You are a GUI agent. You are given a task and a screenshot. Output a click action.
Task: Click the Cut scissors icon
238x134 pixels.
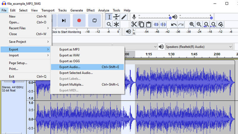point(134,24)
